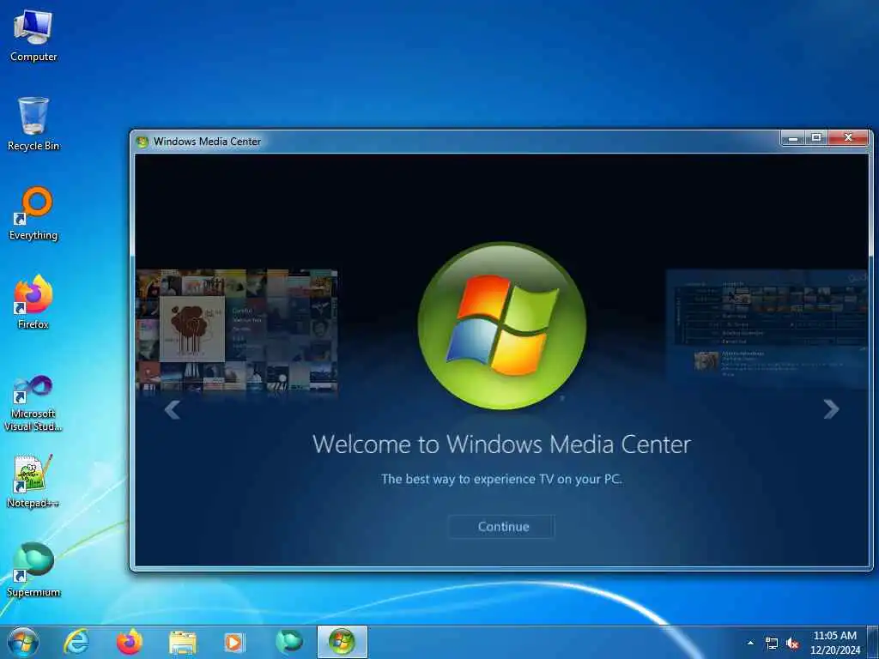Go to the previous slide with left arrow
This screenshot has width=879, height=659.
click(x=172, y=409)
